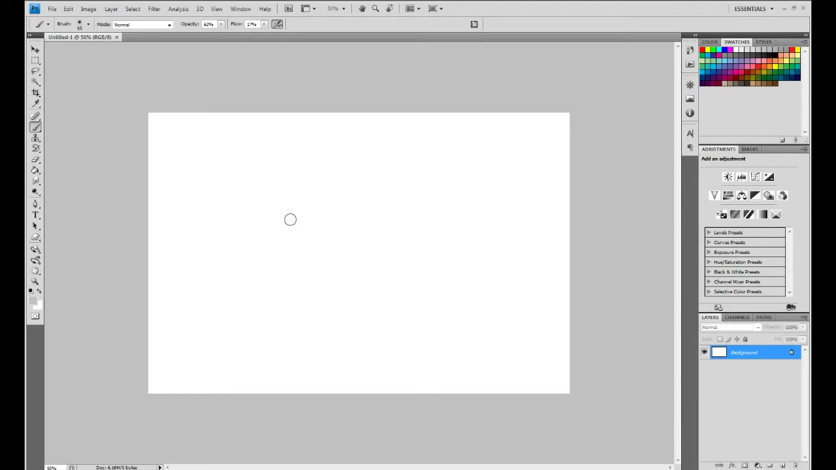Toggle lock all
Image resolution: width=836 pixels, height=470 pixels.
click(x=745, y=339)
